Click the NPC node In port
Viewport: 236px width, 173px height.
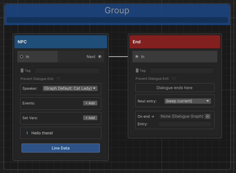(x=22, y=57)
